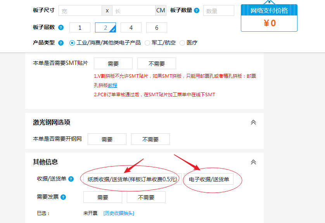Select the 军工/航空 product type
325x223 pixels.
click(x=147, y=43)
